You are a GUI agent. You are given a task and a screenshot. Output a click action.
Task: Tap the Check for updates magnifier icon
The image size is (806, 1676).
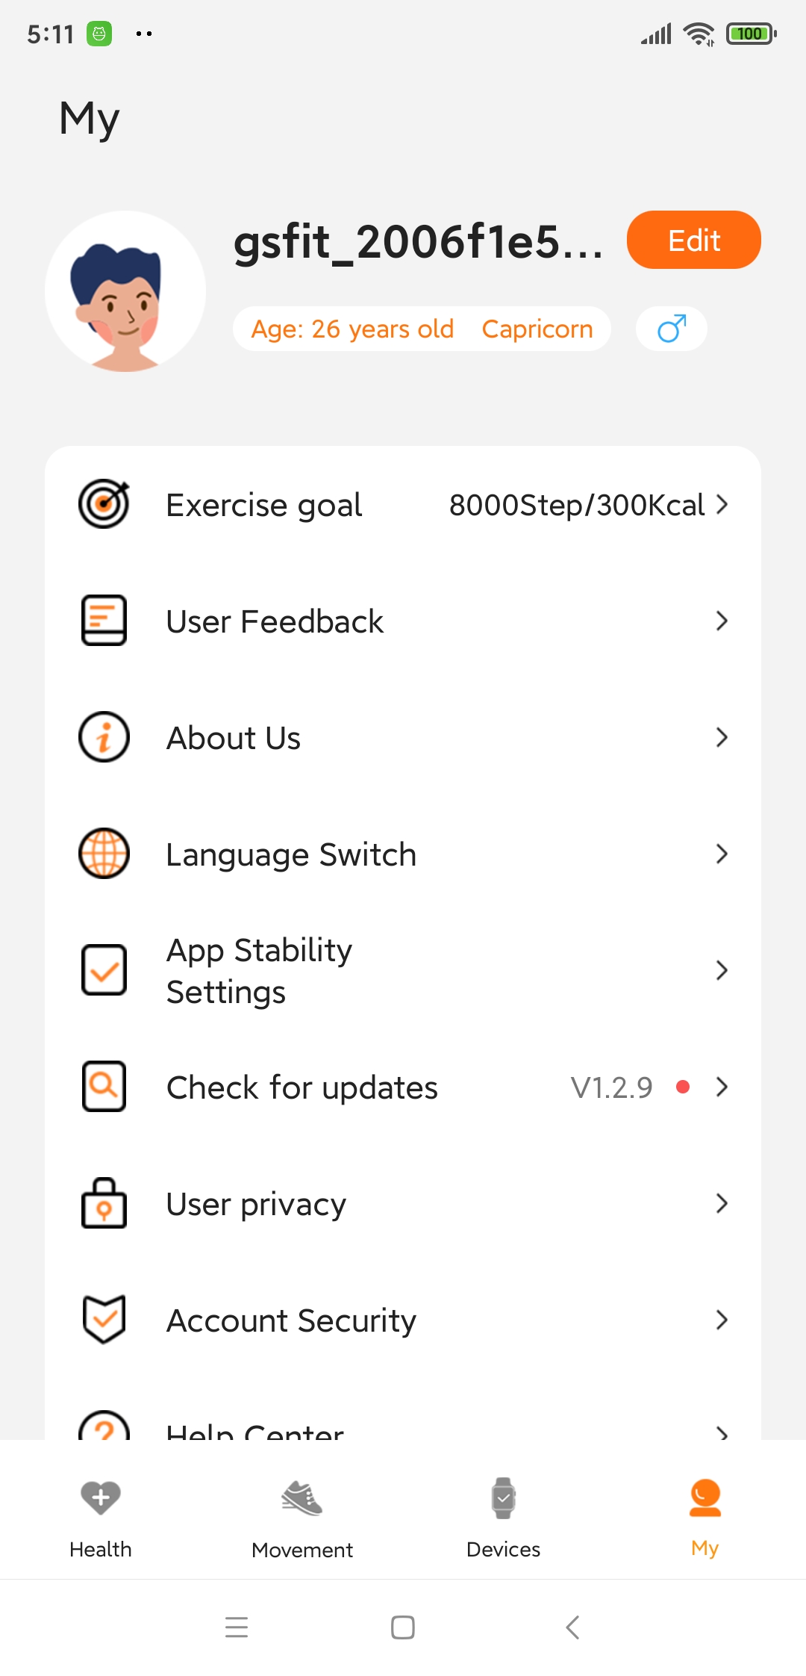coord(104,1087)
